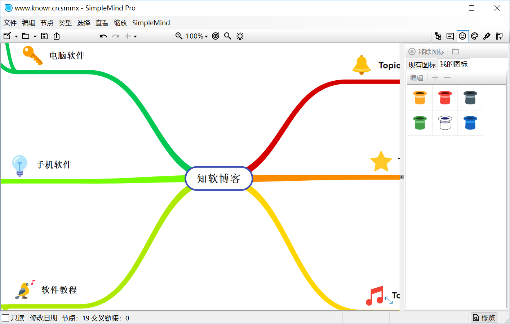Click the redo arrow icon

click(116, 36)
